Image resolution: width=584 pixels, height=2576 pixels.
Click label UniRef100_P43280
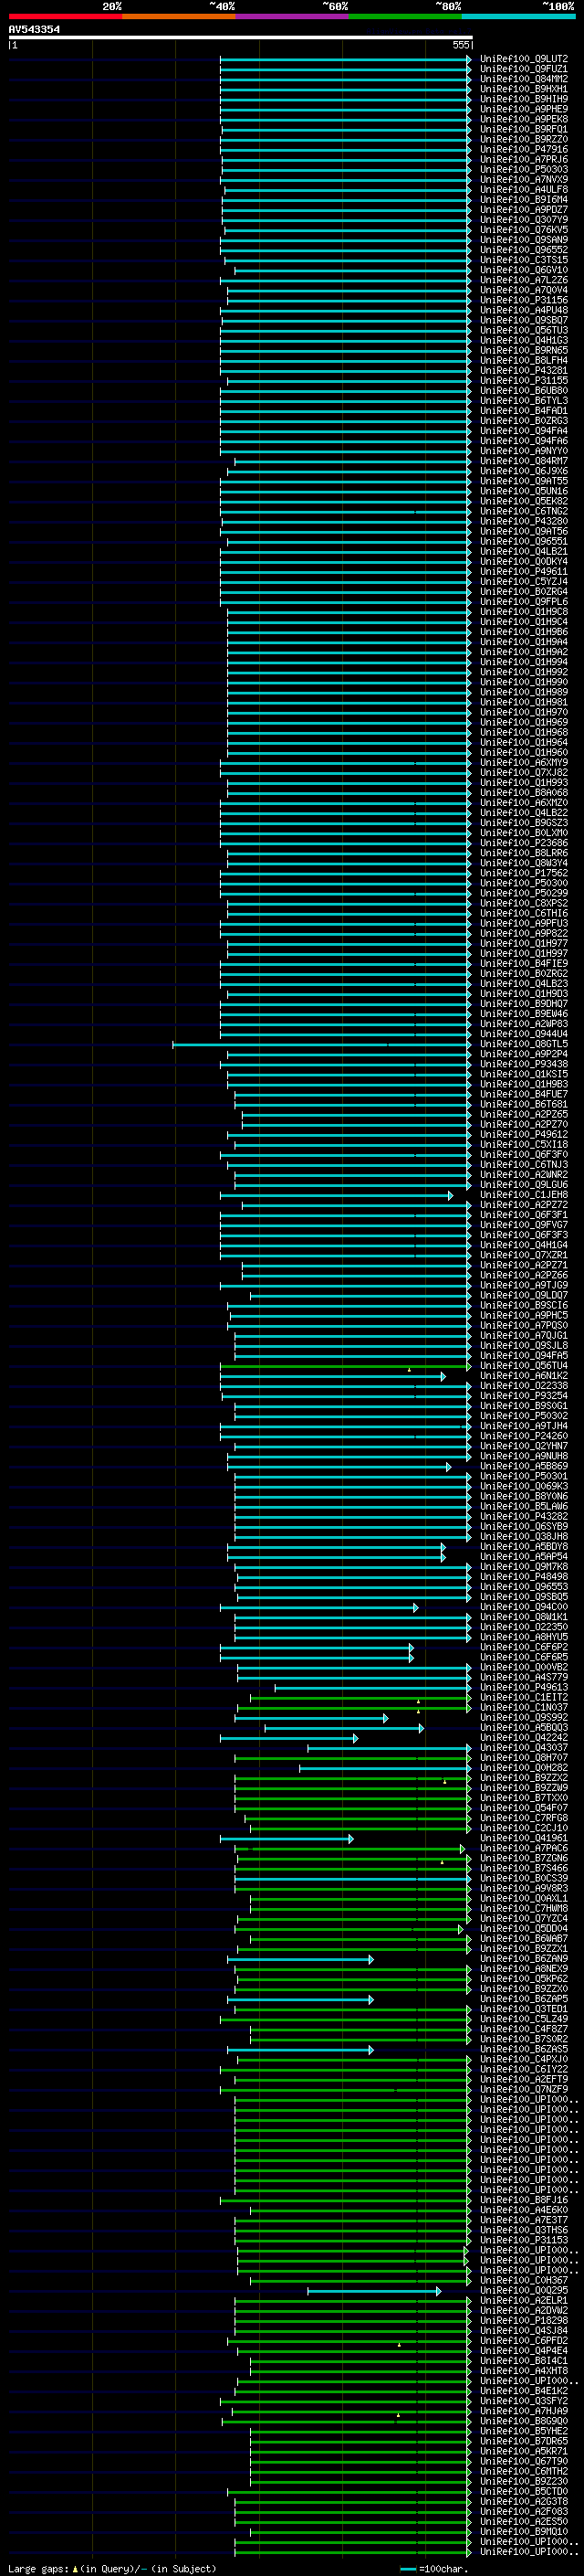click(524, 522)
